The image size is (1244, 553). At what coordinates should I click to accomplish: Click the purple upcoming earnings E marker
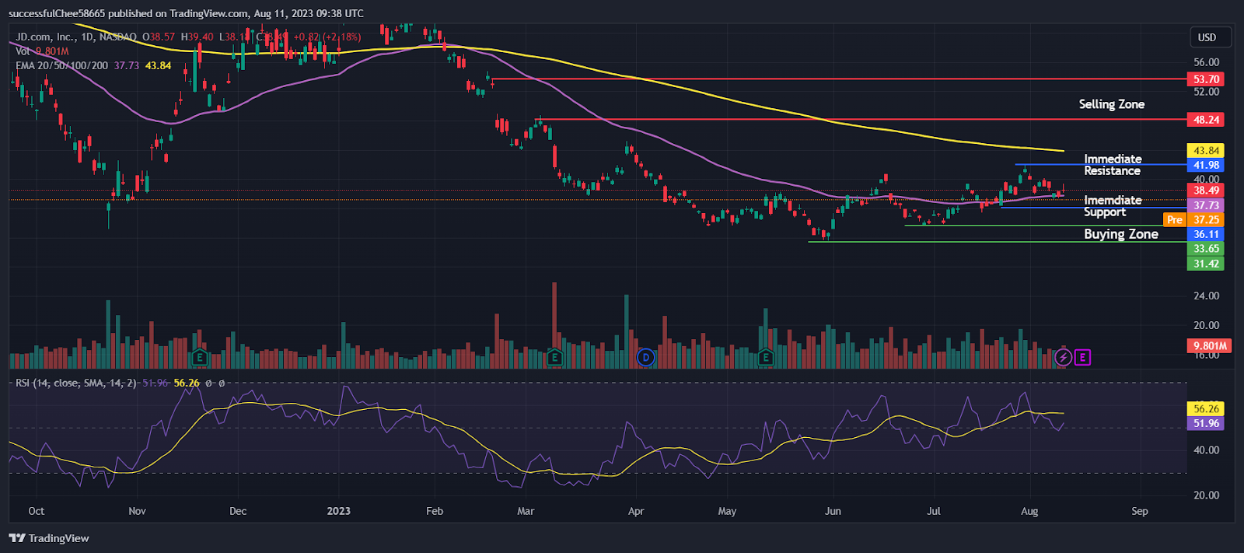click(1082, 358)
